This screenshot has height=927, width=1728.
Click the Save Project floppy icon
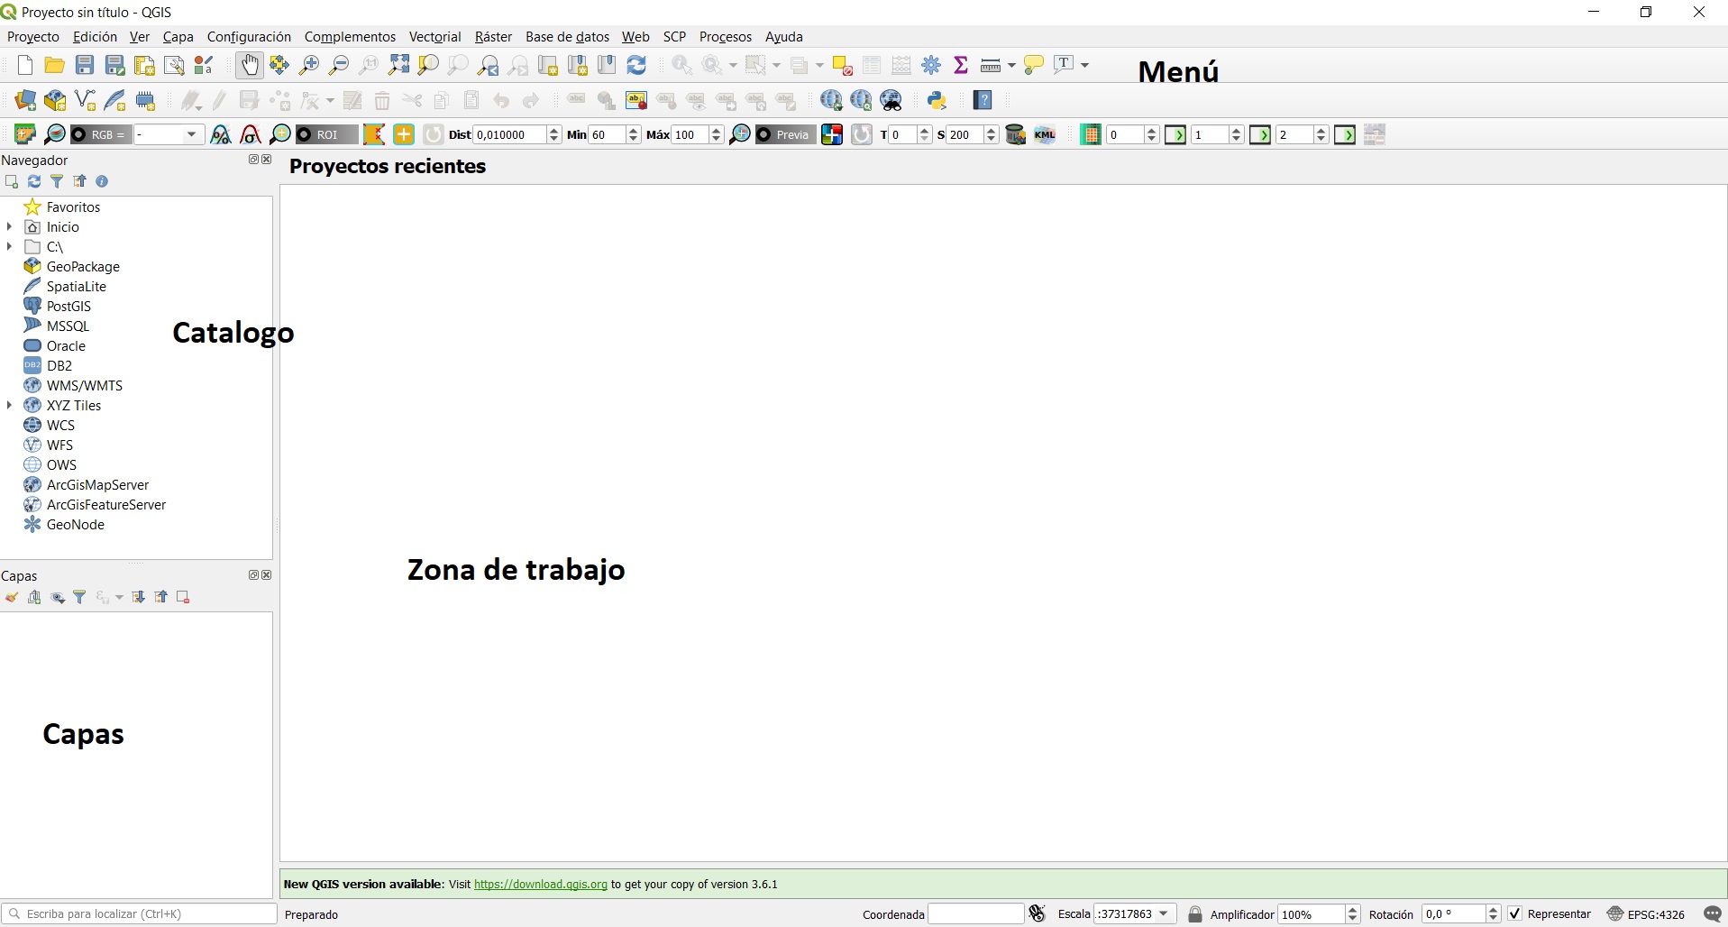click(85, 65)
